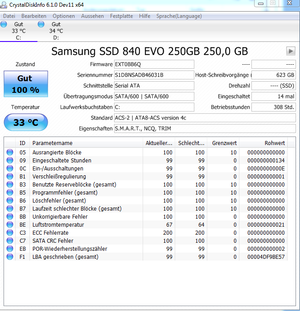Image resolution: width=300 pixels, height=311 pixels.
Task: Minimize the CrystalDiskInfo window
Action: [x=261, y=4]
